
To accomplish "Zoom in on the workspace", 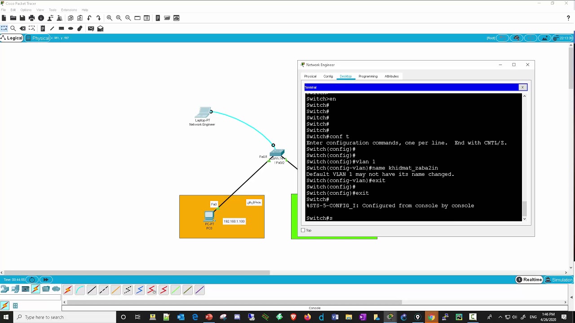I will click(109, 18).
